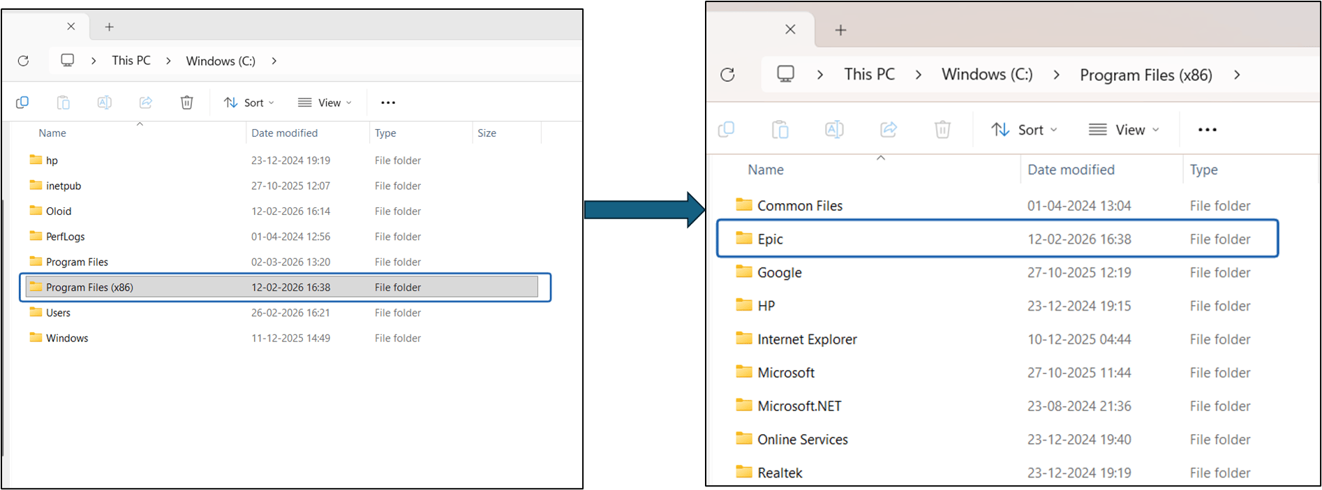This screenshot has height=490, width=1322.
Task: Sort by Type column header in left window
Action: (x=385, y=133)
